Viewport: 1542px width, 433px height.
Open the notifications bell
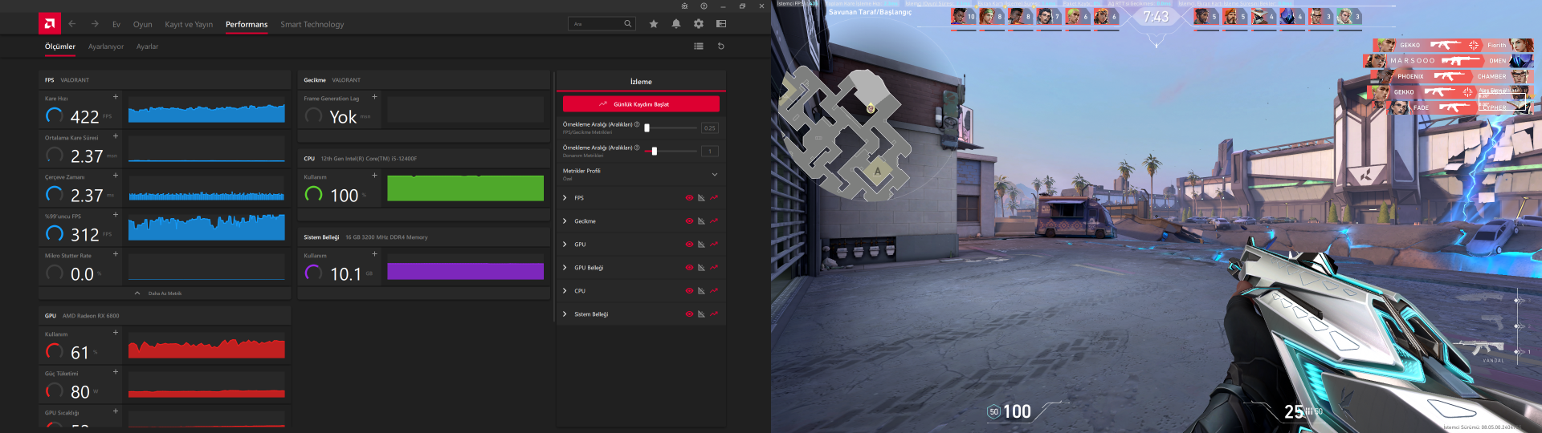[x=676, y=24]
